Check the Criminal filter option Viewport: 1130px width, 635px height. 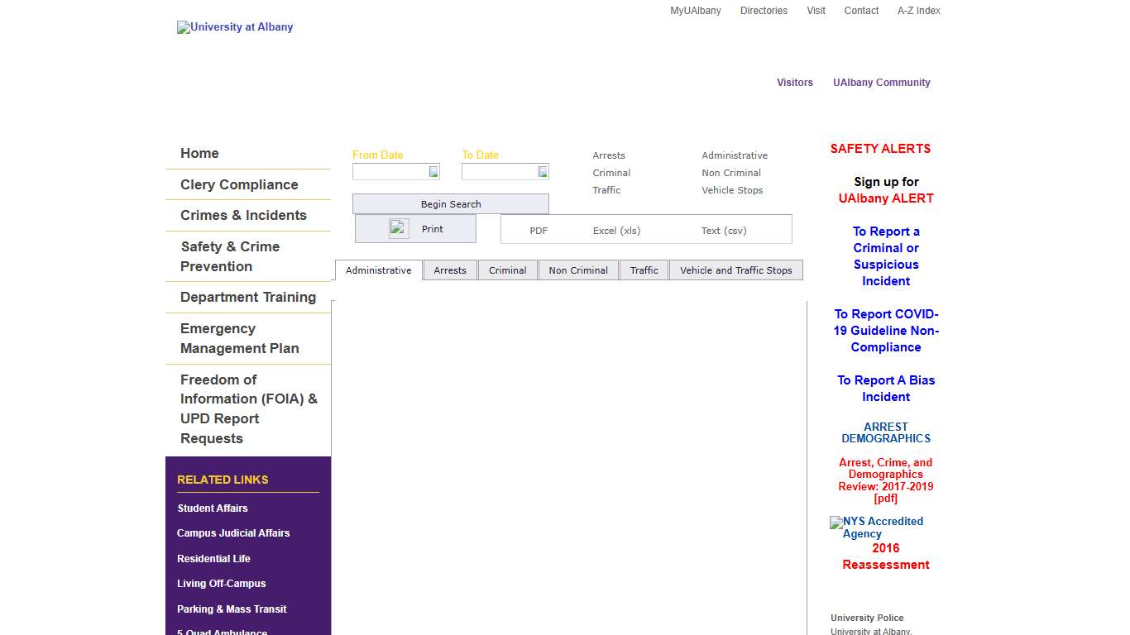coord(610,173)
